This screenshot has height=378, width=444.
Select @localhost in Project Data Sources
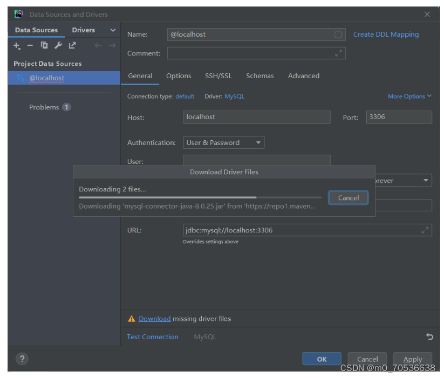click(x=64, y=78)
